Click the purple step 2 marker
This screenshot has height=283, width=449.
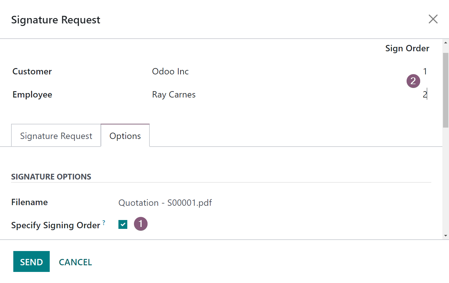(413, 81)
